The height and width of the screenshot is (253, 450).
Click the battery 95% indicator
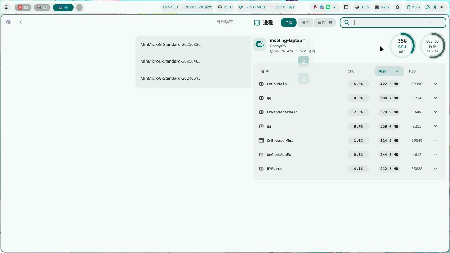[413, 7]
